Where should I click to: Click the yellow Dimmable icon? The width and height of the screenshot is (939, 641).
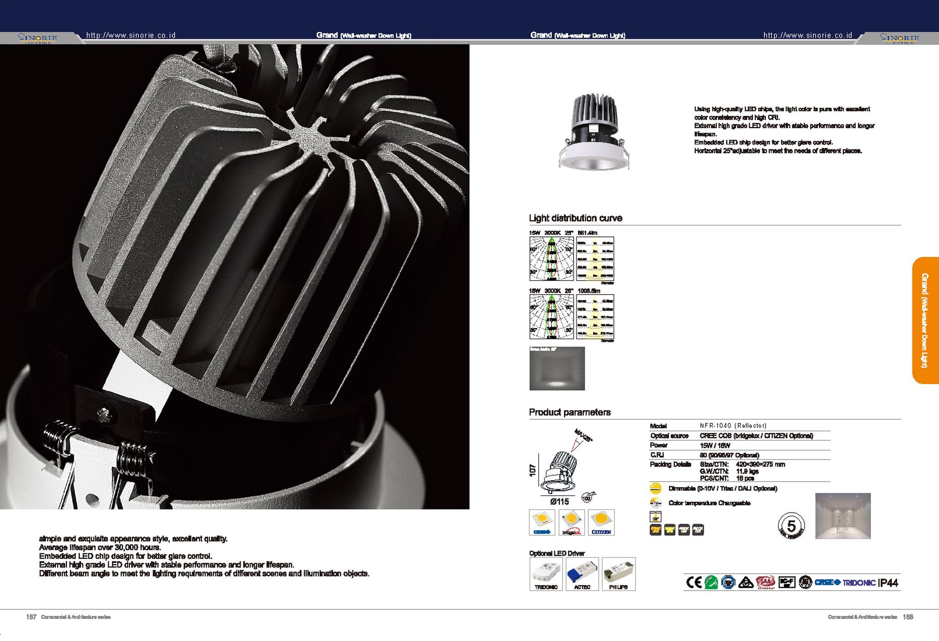point(656,488)
